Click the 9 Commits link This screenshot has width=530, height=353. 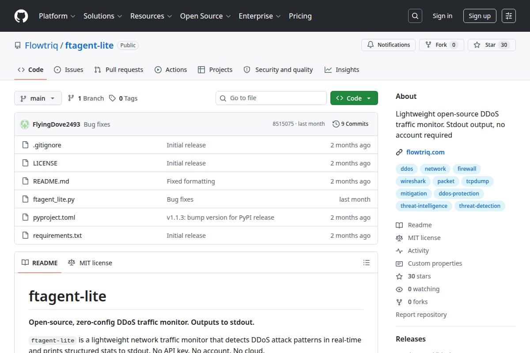[350, 124]
